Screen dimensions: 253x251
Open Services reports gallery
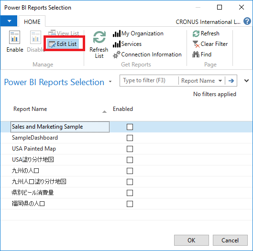click(x=127, y=44)
